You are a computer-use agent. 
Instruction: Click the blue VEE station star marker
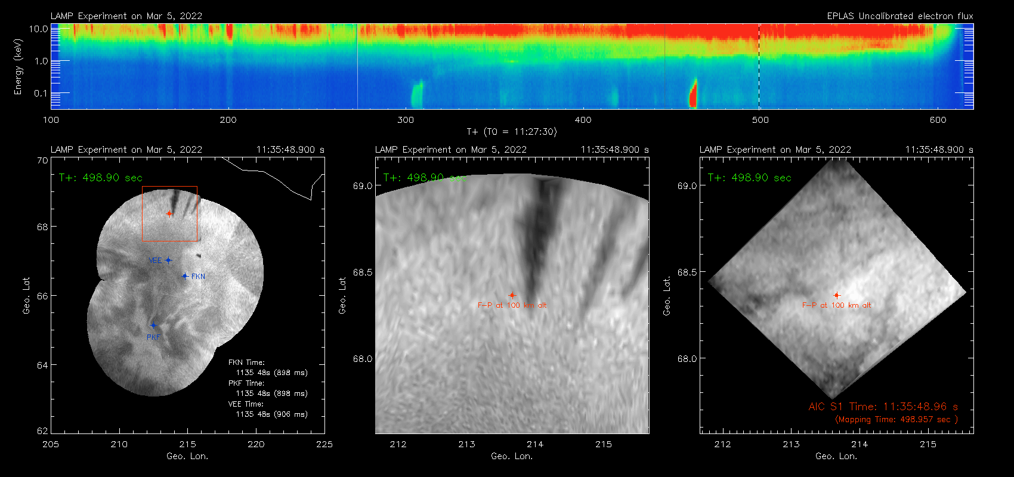coord(169,260)
